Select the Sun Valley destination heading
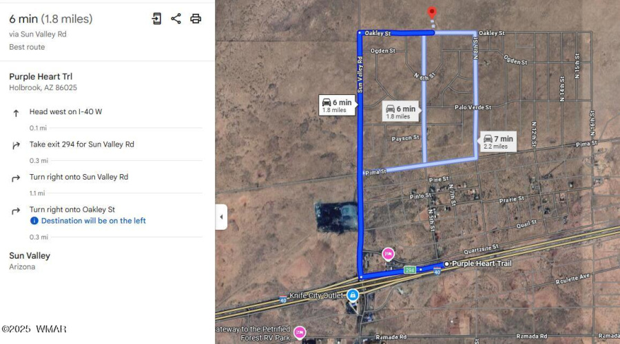Screen dimensions: 620x344 click(x=30, y=255)
